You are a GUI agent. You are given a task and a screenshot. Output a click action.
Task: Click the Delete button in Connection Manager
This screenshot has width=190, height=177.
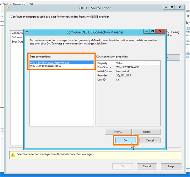[147, 132]
